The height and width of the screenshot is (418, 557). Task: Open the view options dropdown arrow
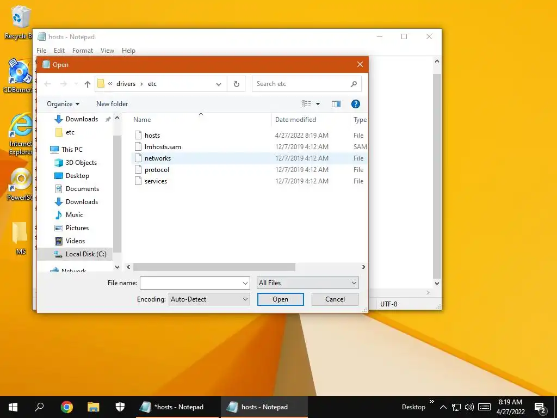tap(318, 104)
